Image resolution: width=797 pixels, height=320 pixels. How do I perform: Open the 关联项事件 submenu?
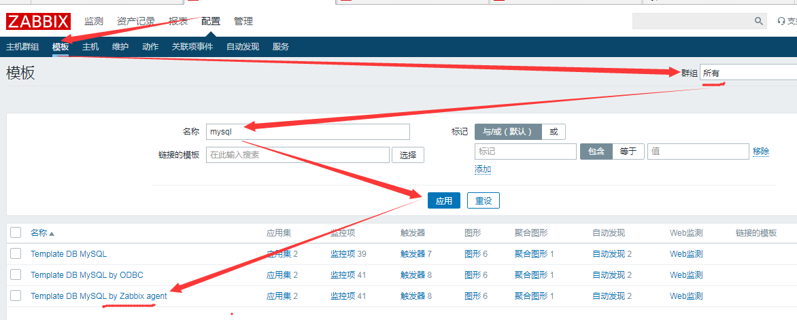click(192, 47)
